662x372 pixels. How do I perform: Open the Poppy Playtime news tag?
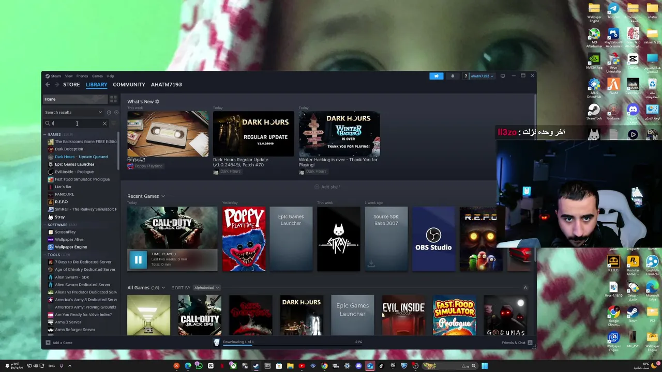click(145, 166)
